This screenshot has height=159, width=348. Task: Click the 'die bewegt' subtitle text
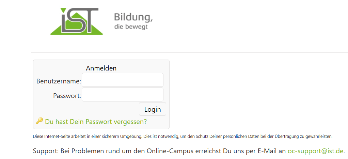(x=131, y=27)
